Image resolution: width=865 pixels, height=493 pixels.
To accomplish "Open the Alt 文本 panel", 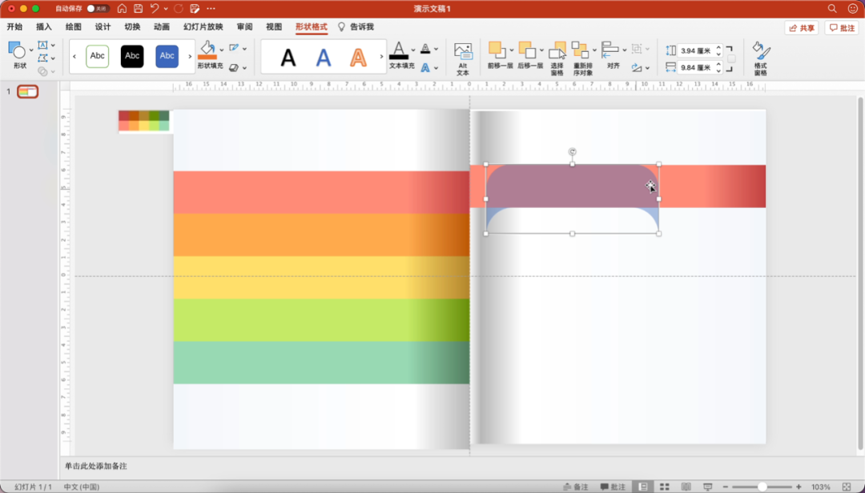I will pos(463,58).
